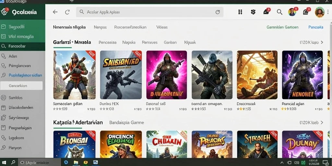
Task: Open the apps grid icon
Action: 240,12
